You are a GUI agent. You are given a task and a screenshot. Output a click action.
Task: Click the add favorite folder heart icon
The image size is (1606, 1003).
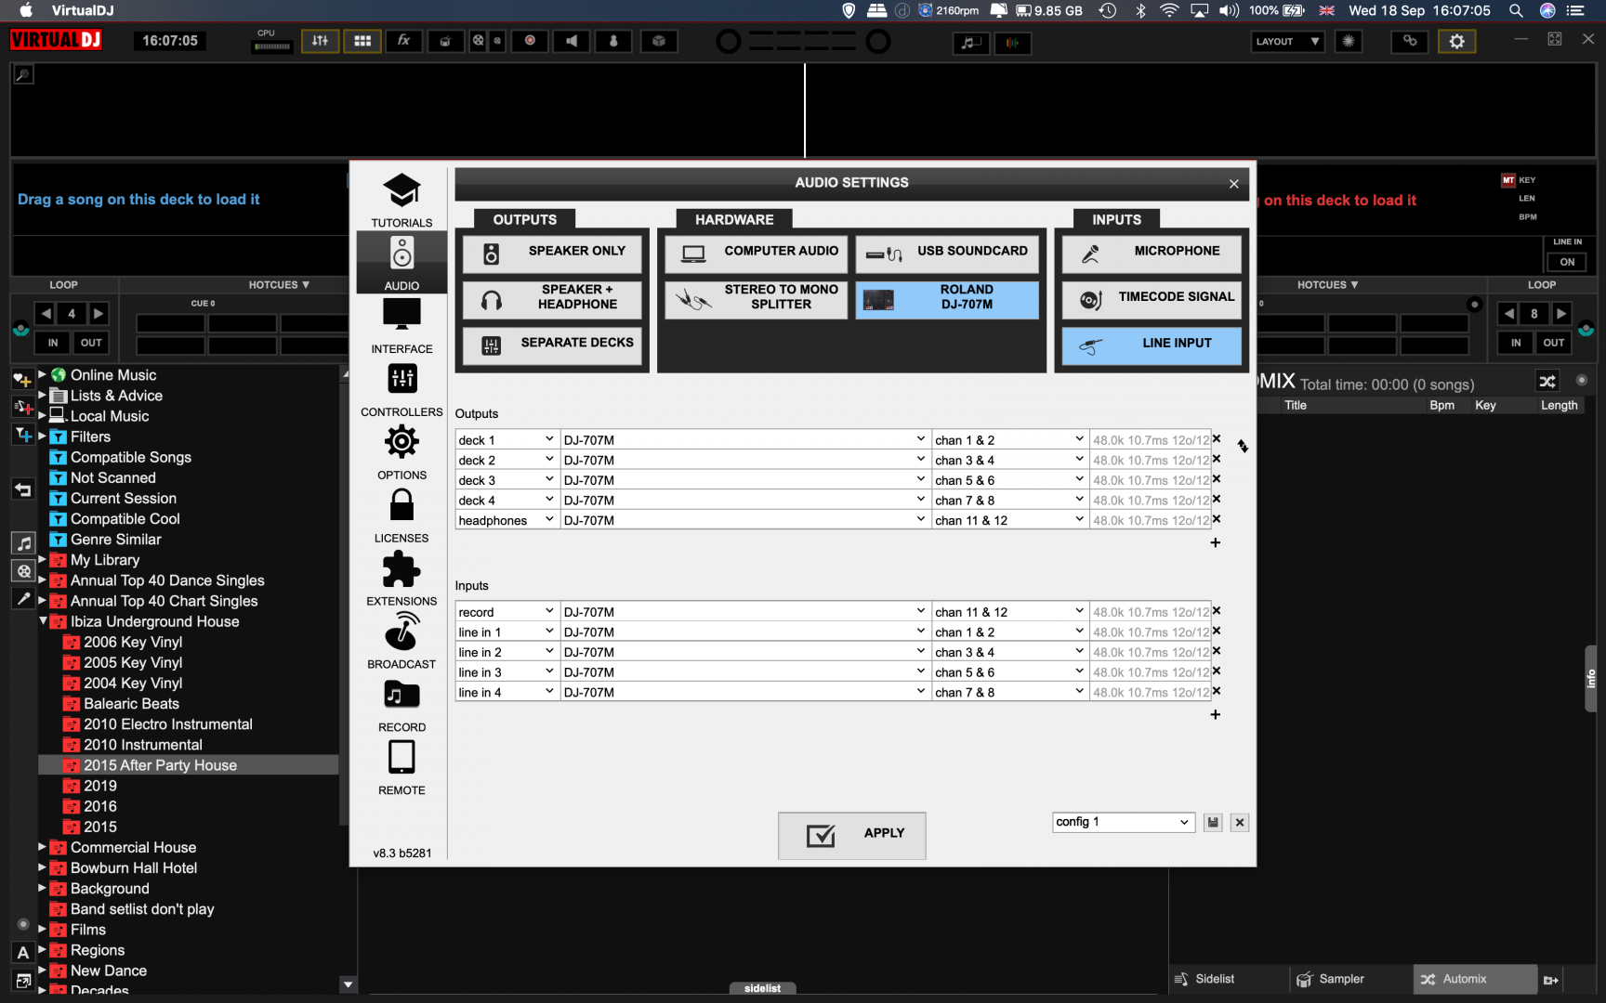pos(22,379)
